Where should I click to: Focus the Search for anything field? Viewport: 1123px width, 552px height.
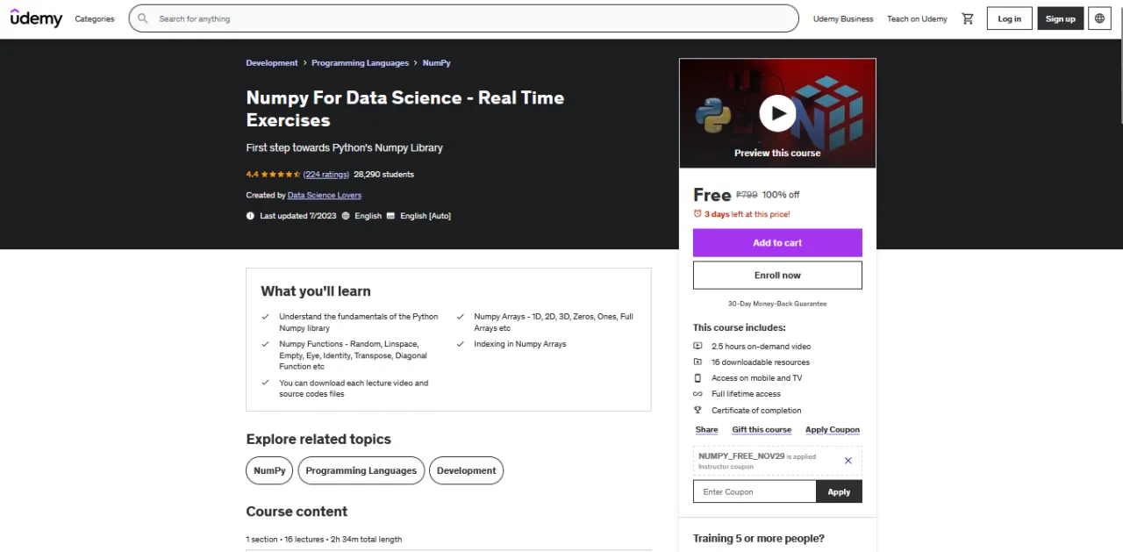[x=463, y=18]
